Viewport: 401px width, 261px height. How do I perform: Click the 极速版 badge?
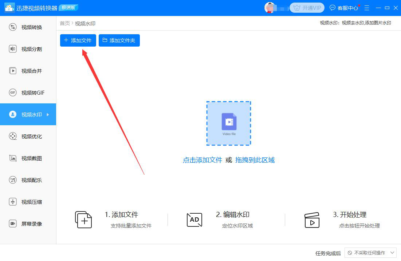(x=68, y=8)
